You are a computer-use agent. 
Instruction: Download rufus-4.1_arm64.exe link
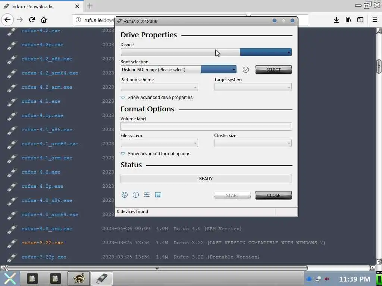point(50,144)
